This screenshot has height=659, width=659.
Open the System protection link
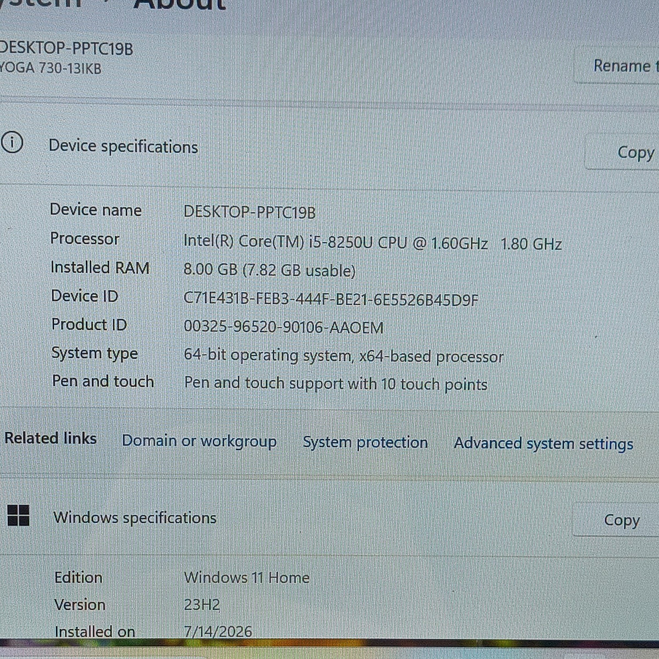[x=365, y=442]
